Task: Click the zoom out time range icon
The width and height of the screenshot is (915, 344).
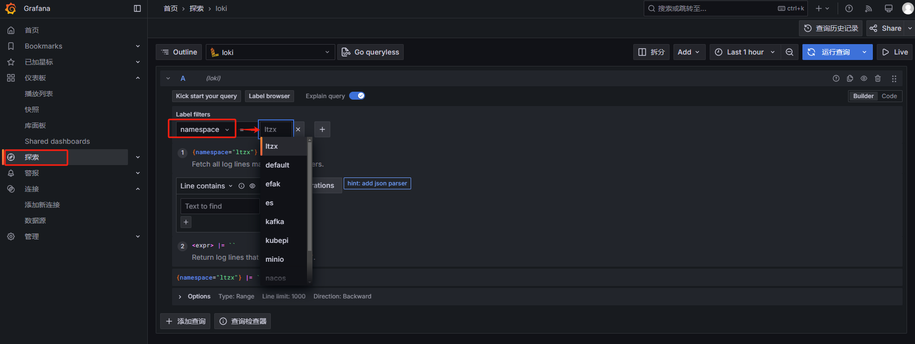Action: tap(790, 52)
